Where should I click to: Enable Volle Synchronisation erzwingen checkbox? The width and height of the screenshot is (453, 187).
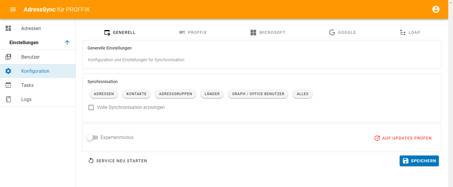[91, 107]
